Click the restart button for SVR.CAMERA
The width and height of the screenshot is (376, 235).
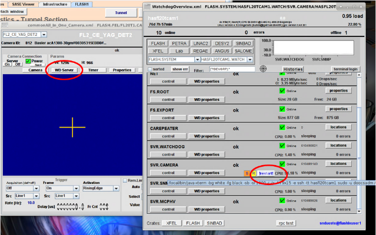tap(267, 173)
